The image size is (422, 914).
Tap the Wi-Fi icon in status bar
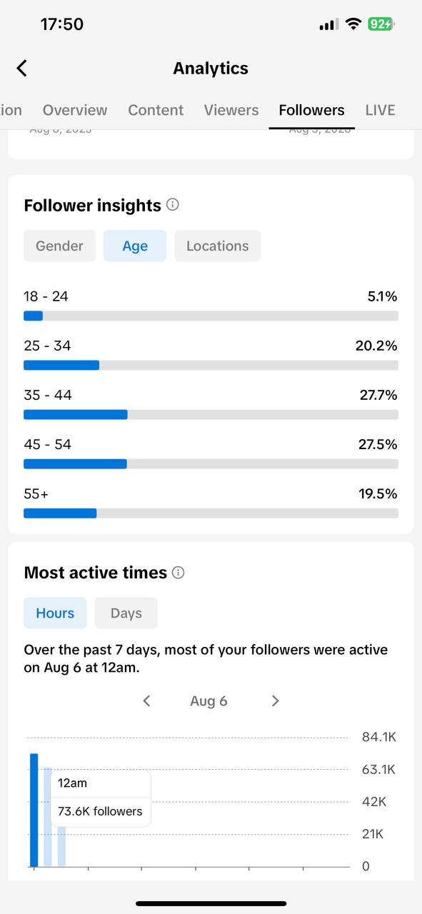(x=353, y=24)
